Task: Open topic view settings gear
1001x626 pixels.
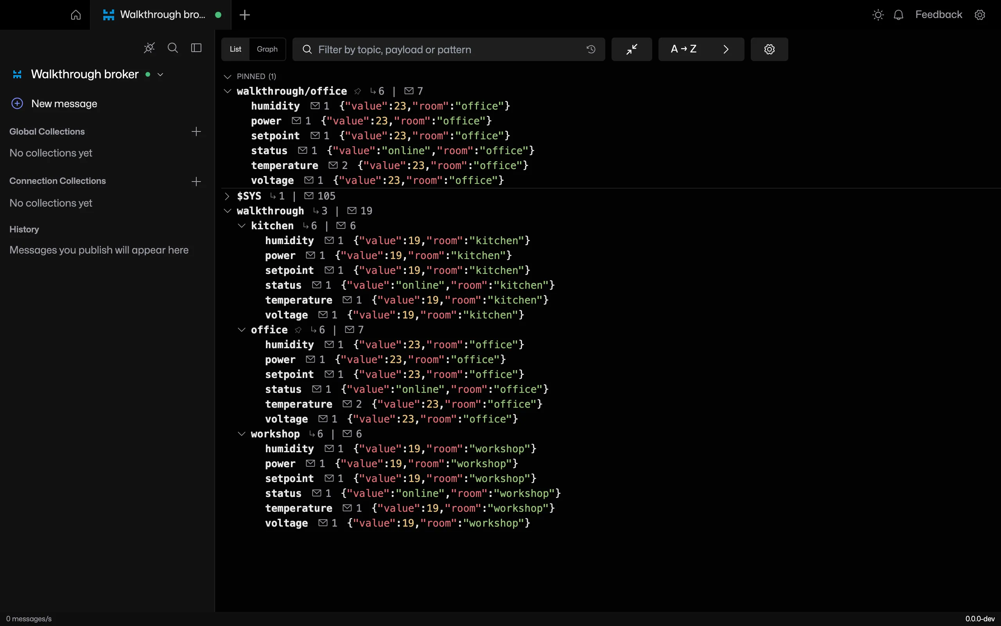Action: tap(770, 49)
